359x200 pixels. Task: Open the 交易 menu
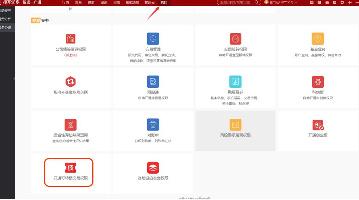click(x=78, y=2)
